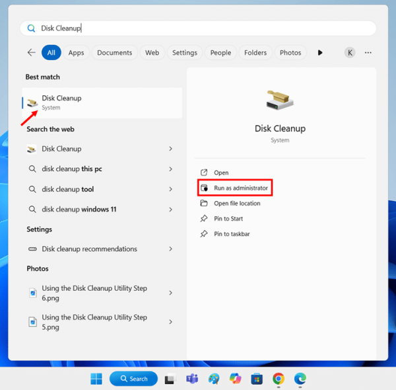Click the shield icon beside Run as administrator

[x=204, y=188]
